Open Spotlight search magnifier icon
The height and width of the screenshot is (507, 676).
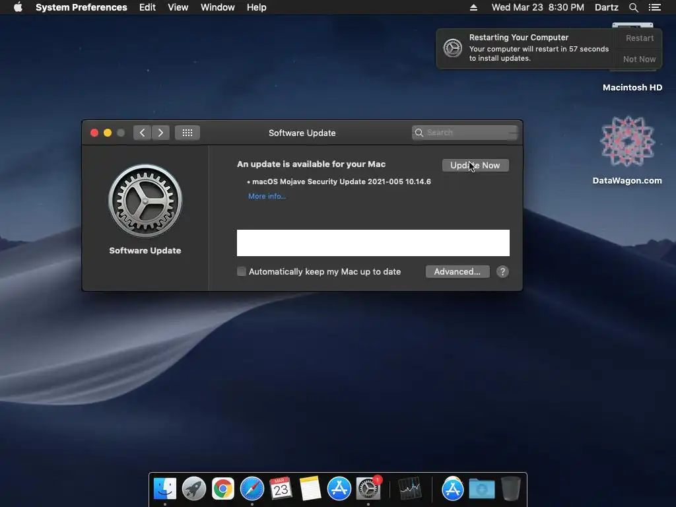(633, 7)
